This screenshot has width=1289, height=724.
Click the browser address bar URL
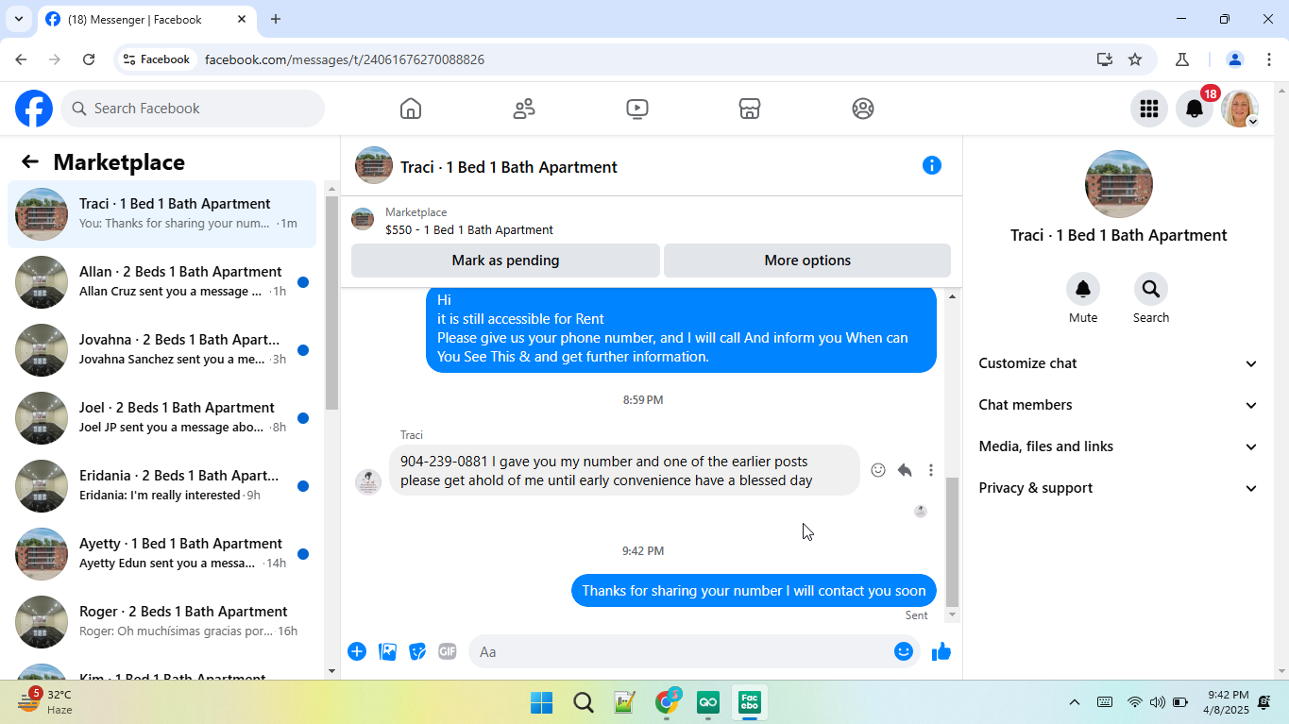pyautogui.click(x=345, y=59)
